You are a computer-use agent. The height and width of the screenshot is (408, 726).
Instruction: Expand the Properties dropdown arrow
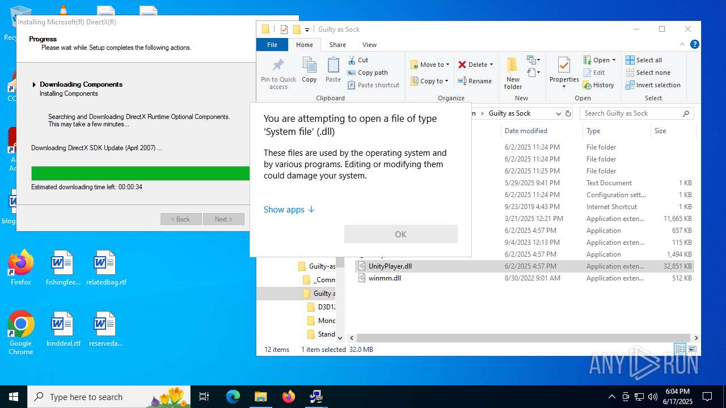pyautogui.click(x=564, y=87)
